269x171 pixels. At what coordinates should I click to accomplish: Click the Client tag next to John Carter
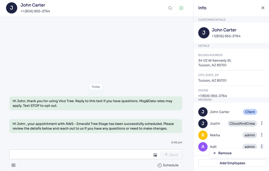250,112
